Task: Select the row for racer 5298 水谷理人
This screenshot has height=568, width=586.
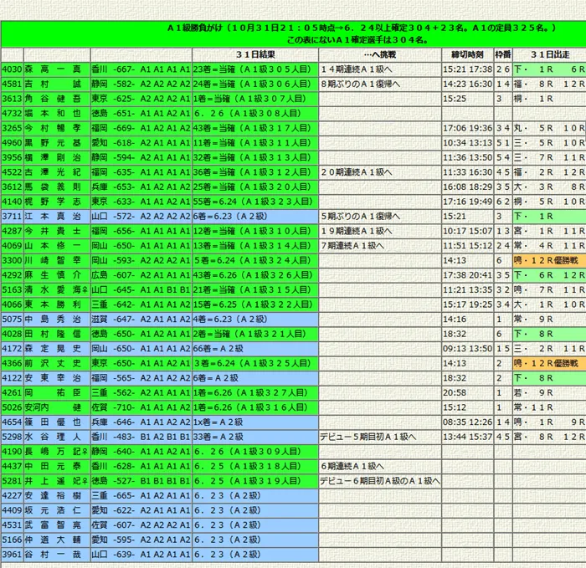Action: (x=12, y=436)
